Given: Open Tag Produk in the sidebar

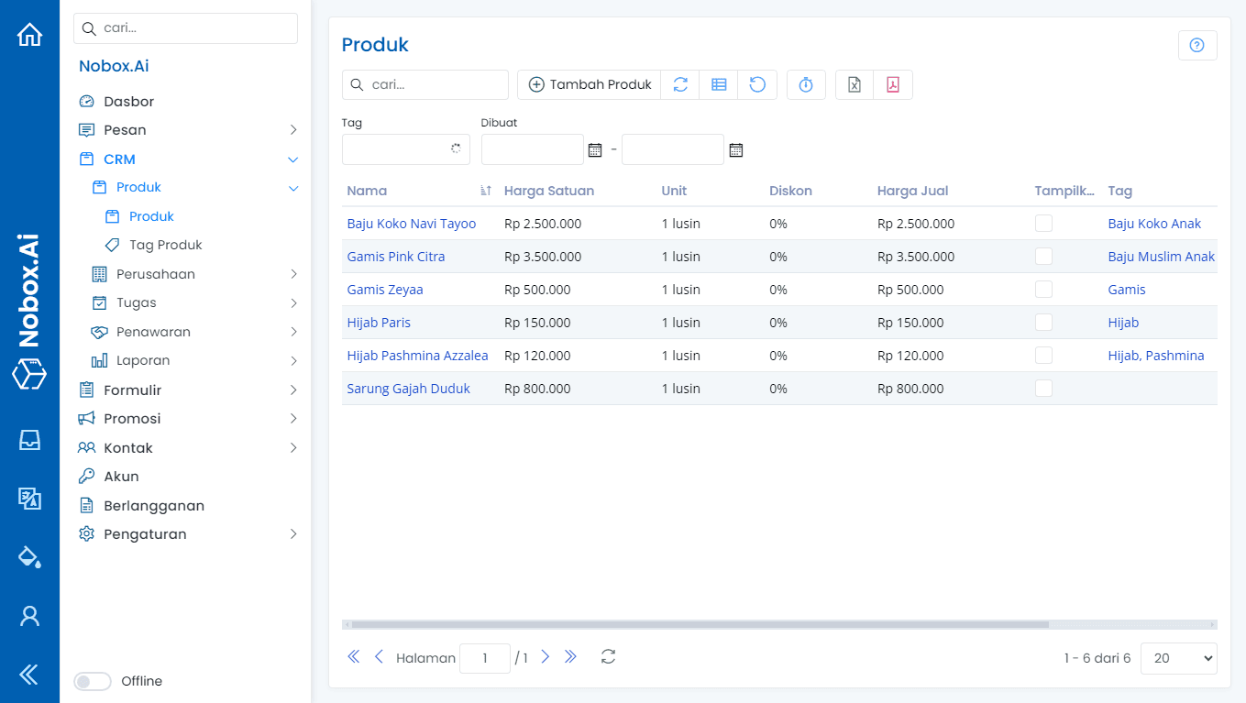Looking at the screenshot, I should pos(165,245).
